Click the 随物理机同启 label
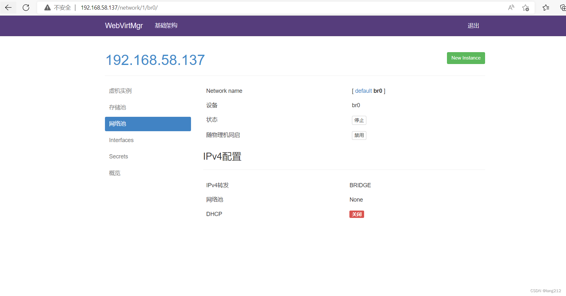The width and height of the screenshot is (566, 296). point(223,135)
